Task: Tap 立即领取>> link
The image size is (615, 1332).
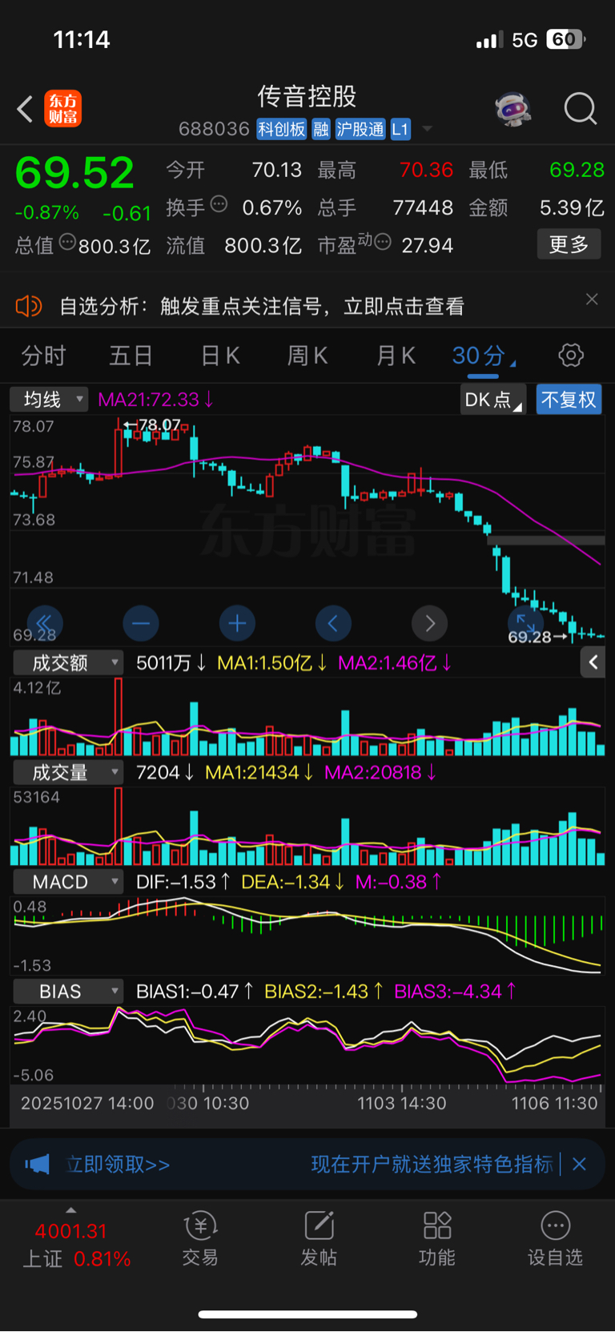Action: click(x=118, y=1164)
